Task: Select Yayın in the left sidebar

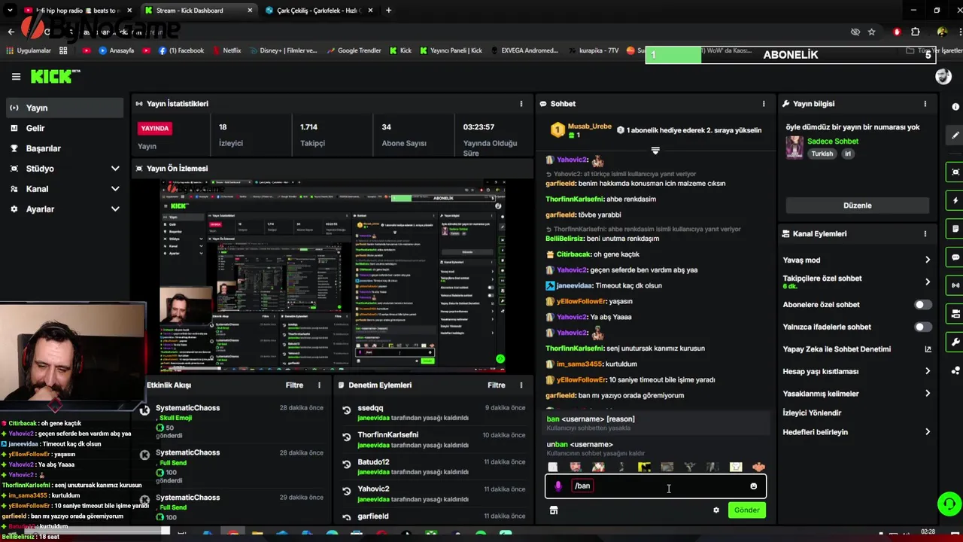Action: pyautogui.click(x=64, y=108)
